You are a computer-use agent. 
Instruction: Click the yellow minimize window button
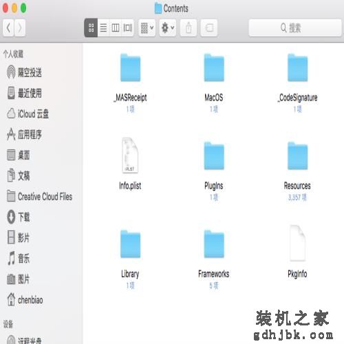click(x=14, y=8)
